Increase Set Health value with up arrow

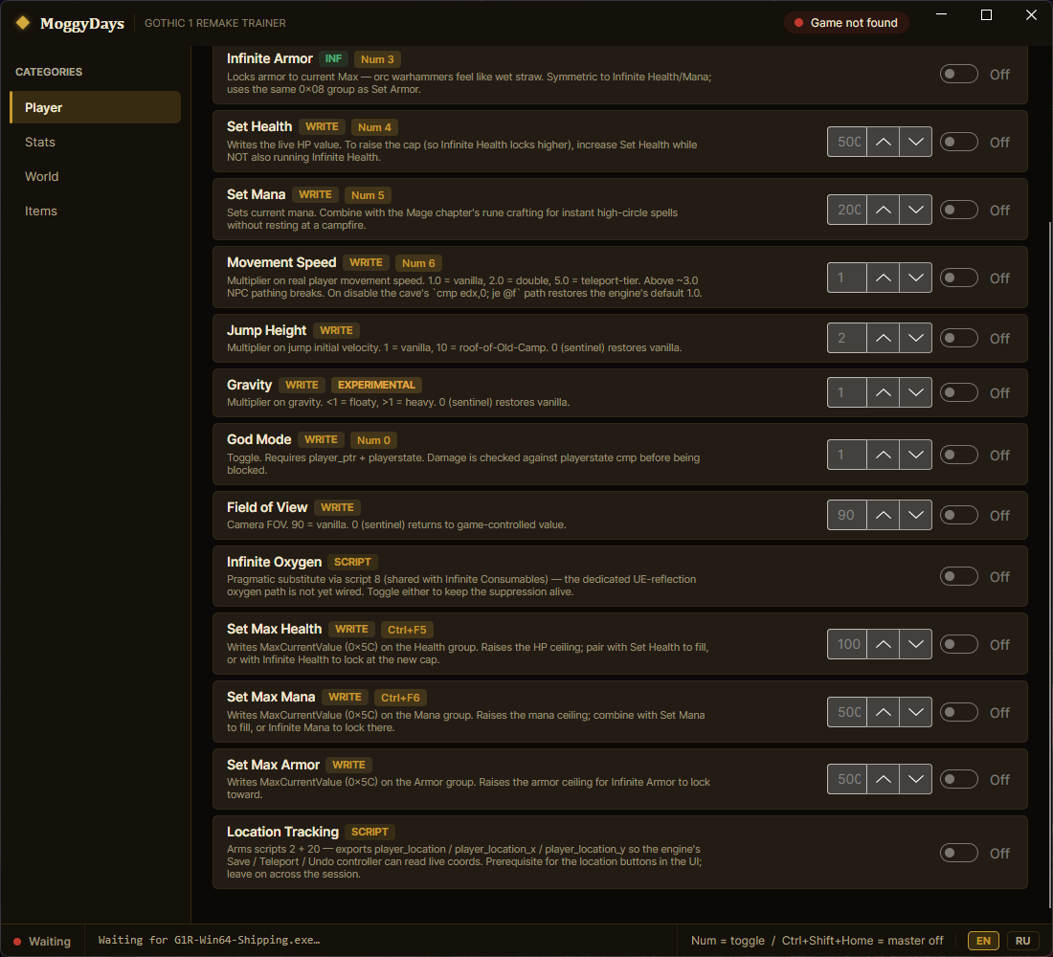884,142
